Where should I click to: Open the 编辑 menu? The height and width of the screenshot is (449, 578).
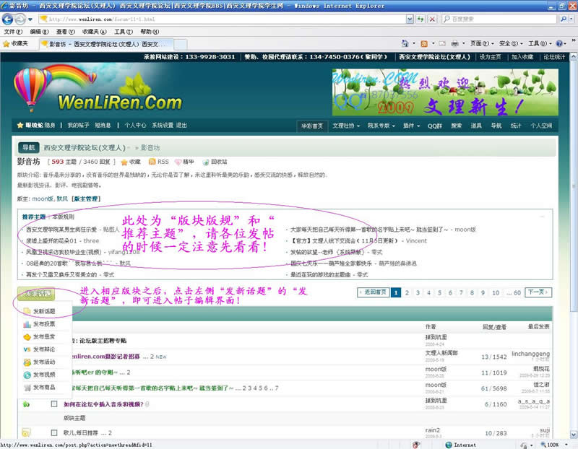click(39, 32)
